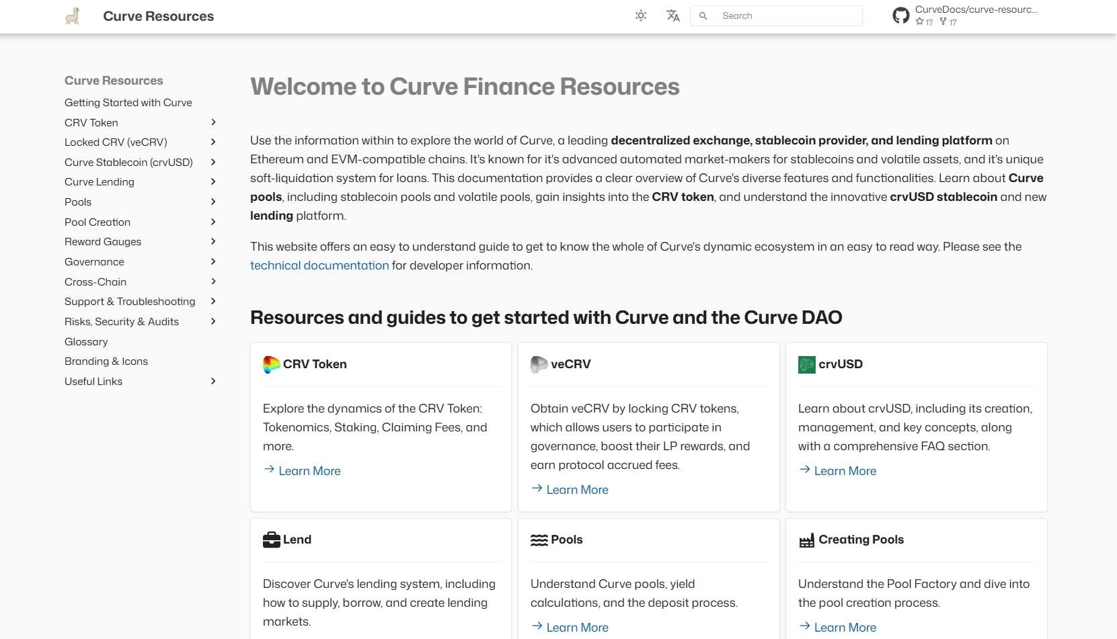
Task: Click arrow icon in crvUSD card
Action: (x=804, y=469)
